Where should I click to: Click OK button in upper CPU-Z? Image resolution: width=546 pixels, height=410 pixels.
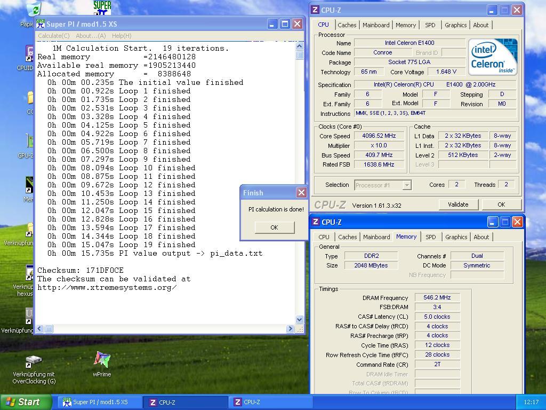(x=501, y=204)
